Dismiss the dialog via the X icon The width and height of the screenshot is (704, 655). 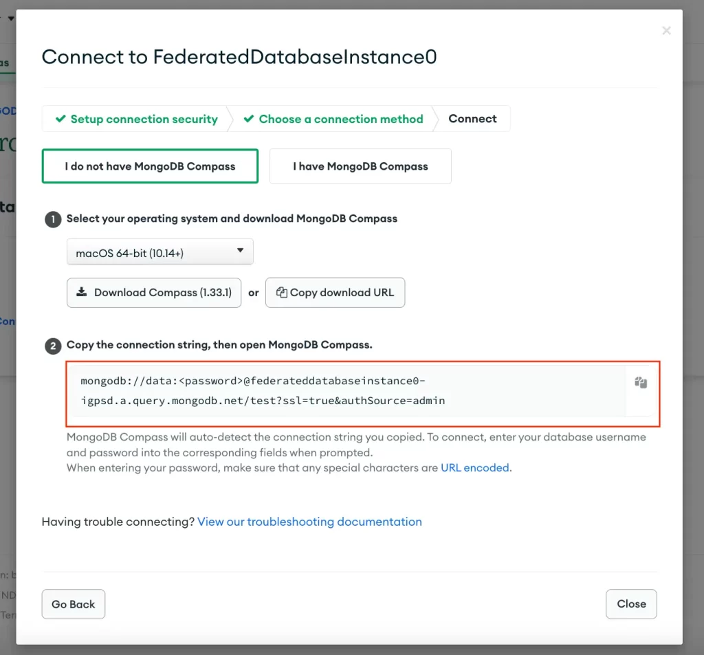click(665, 30)
